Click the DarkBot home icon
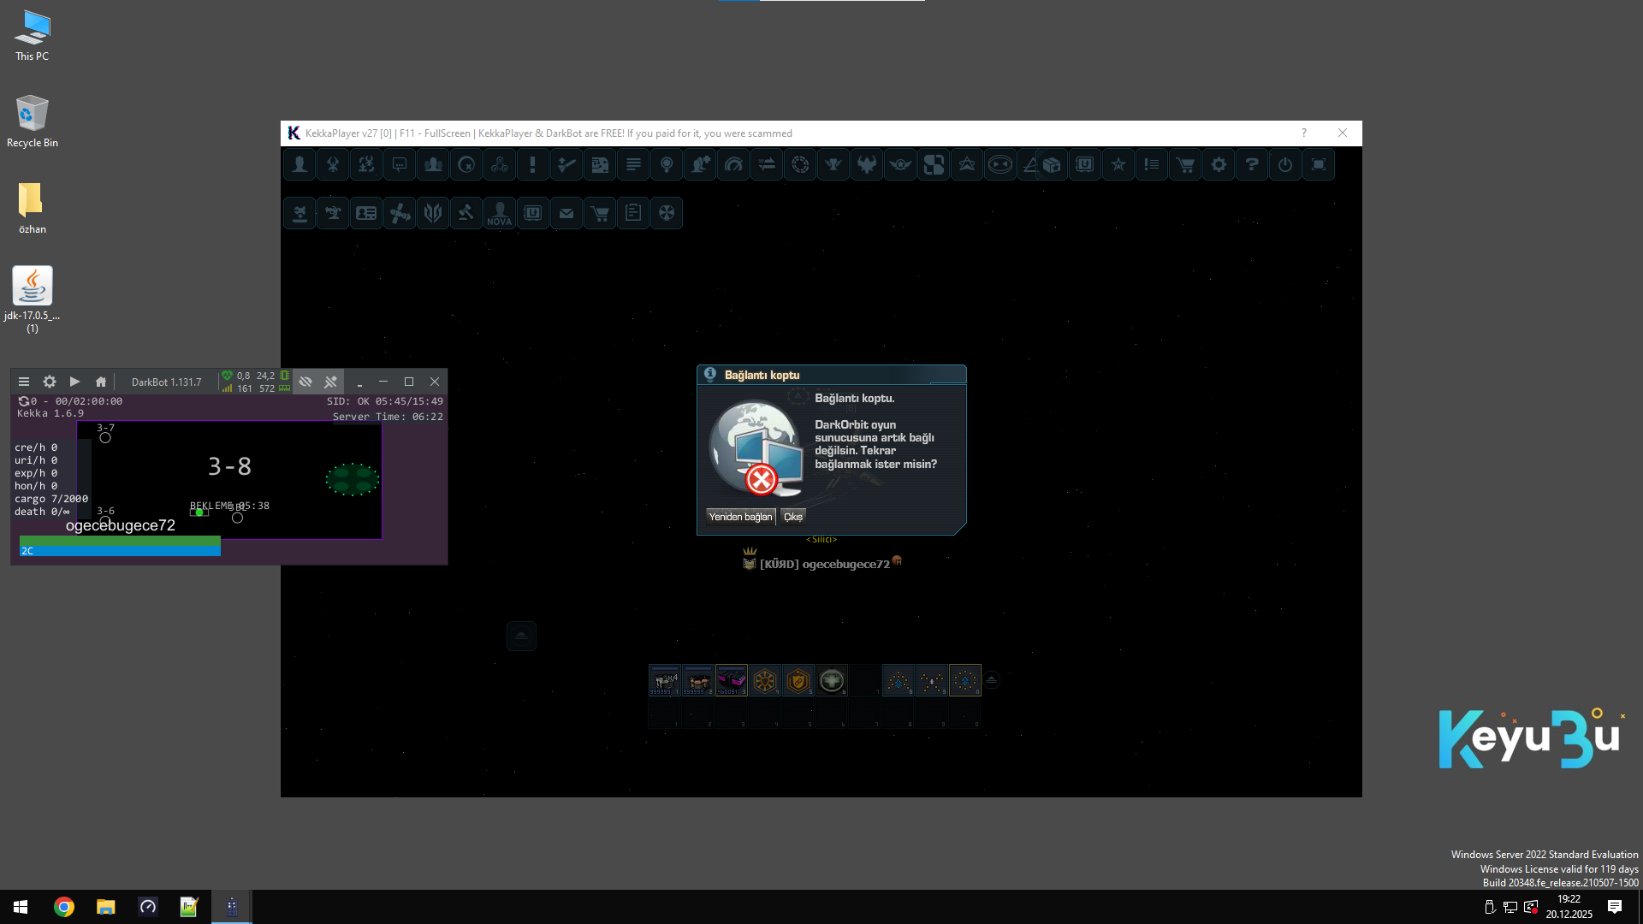 (x=101, y=382)
